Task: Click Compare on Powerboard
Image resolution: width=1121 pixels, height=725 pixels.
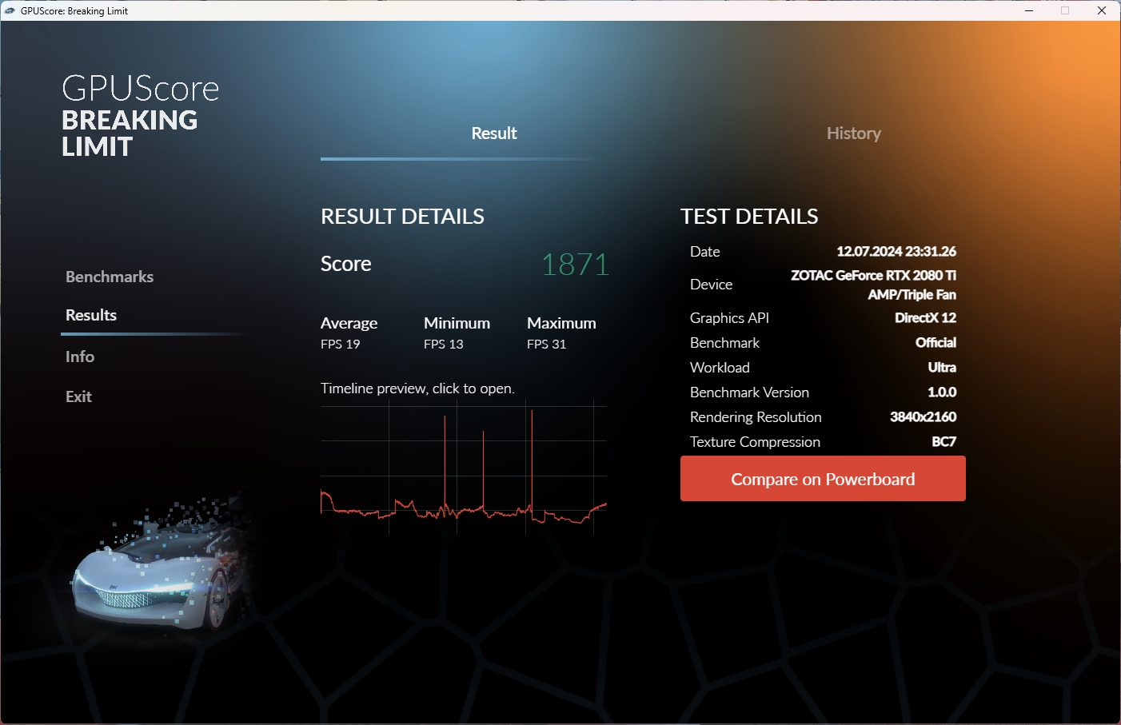Action: (x=823, y=478)
